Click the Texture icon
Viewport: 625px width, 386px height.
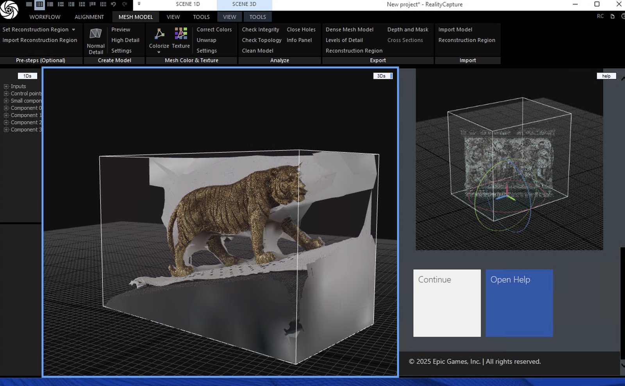click(x=181, y=34)
